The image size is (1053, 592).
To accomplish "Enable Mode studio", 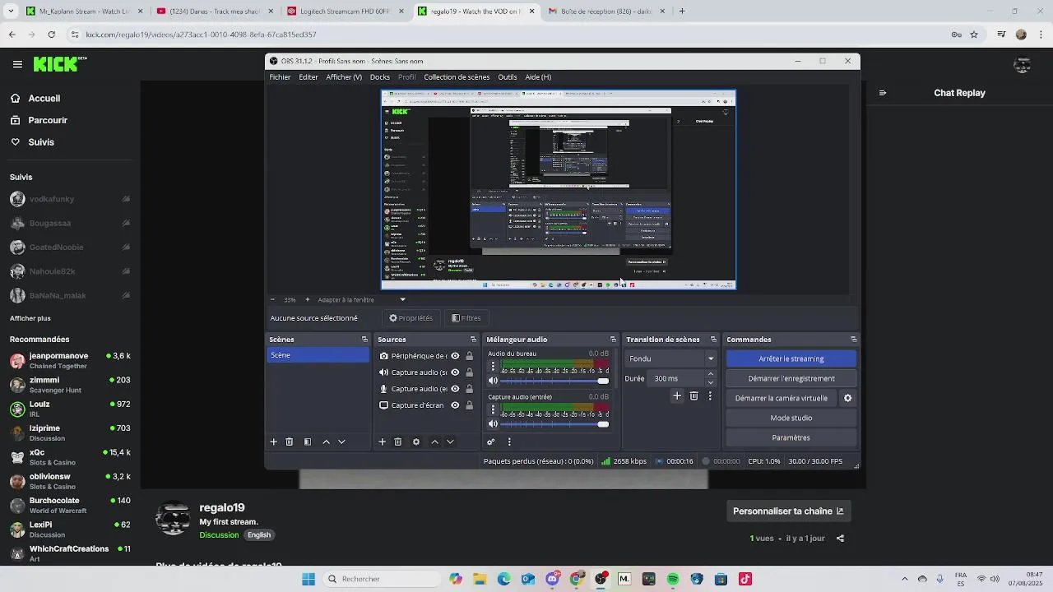I will 791,418.
